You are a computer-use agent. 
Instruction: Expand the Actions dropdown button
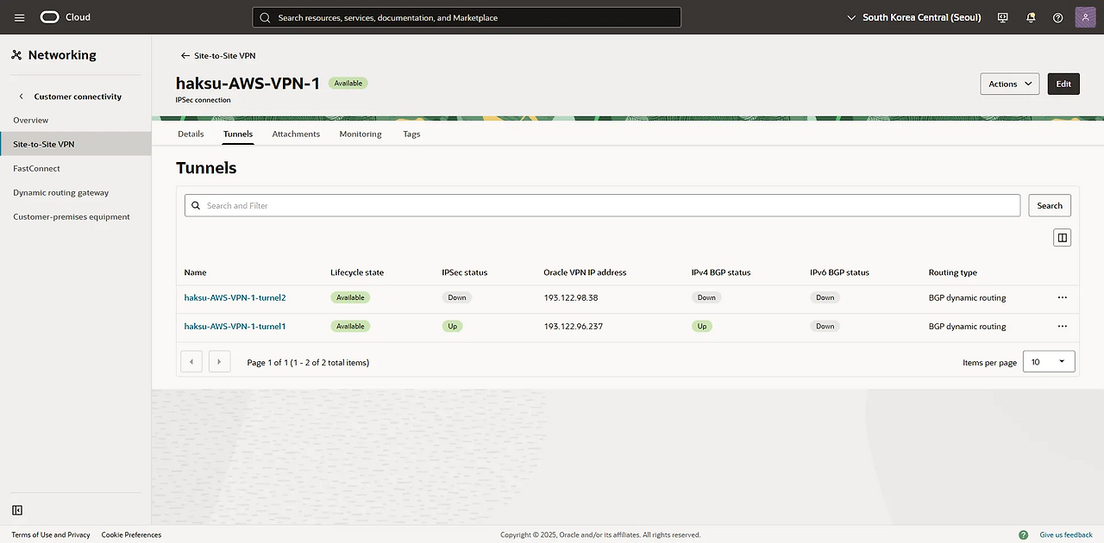click(x=1009, y=84)
